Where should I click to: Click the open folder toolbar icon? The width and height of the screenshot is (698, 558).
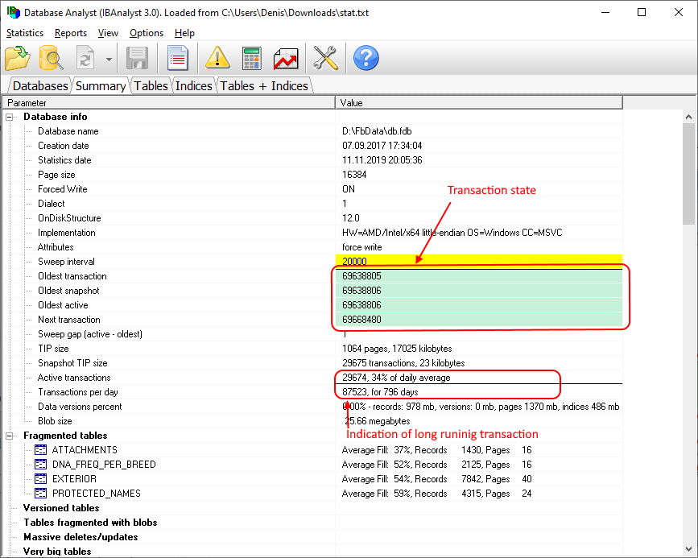[x=18, y=58]
